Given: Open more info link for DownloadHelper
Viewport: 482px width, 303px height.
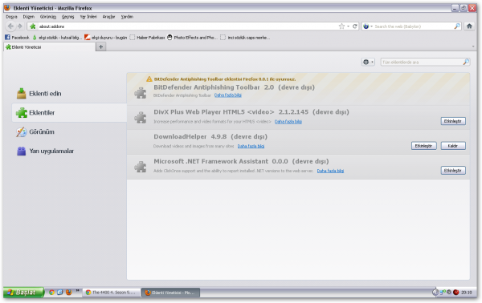Looking at the screenshot, I should pos(251,146).
